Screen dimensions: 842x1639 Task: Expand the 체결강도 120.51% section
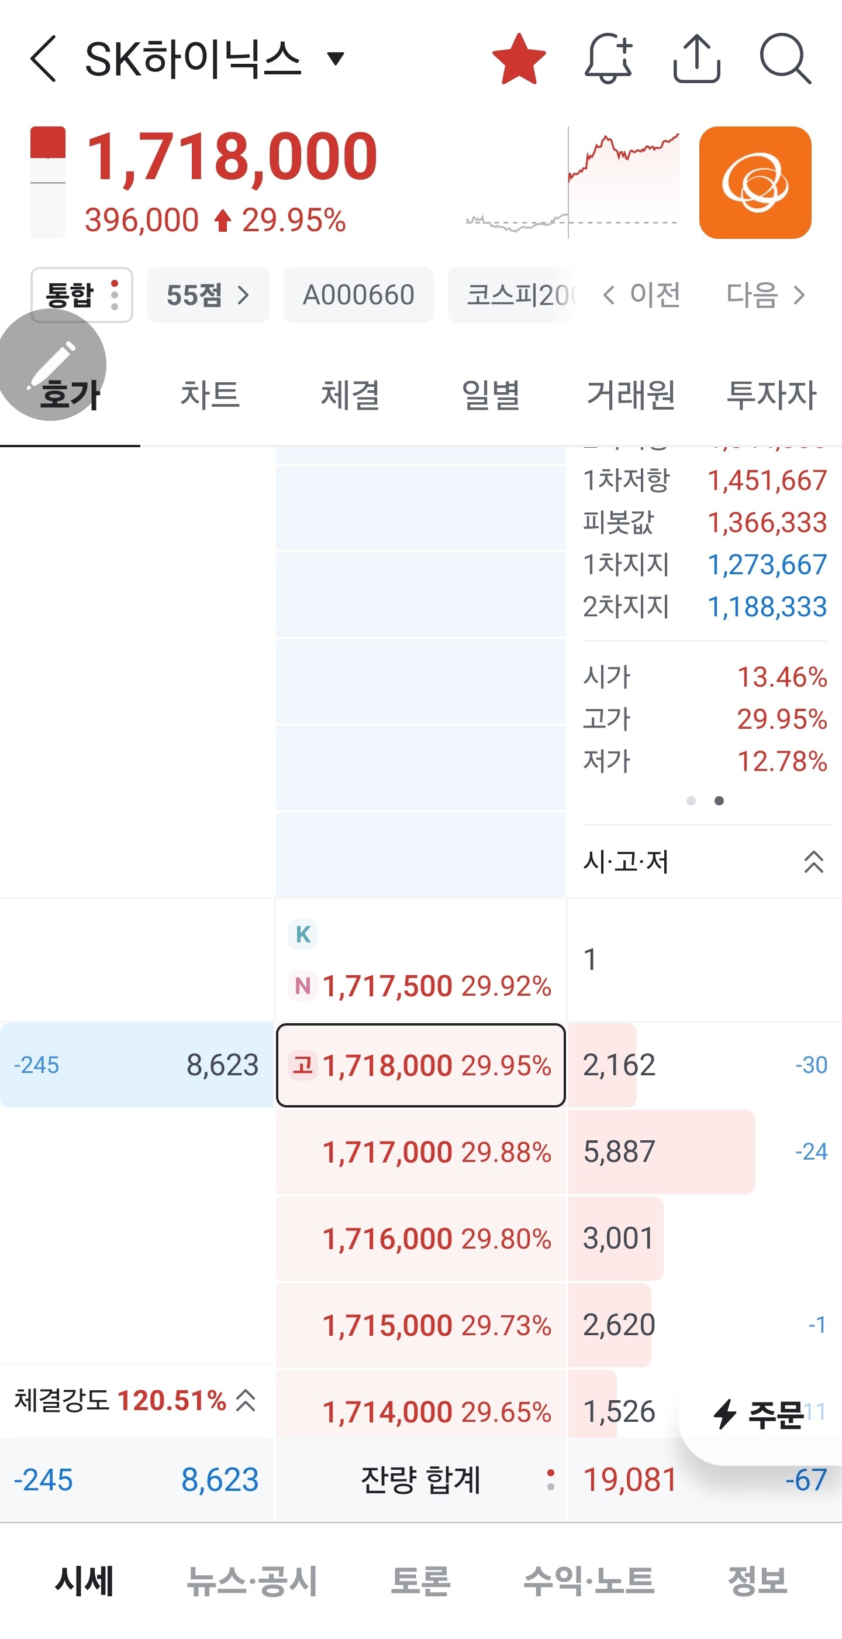246,1400
